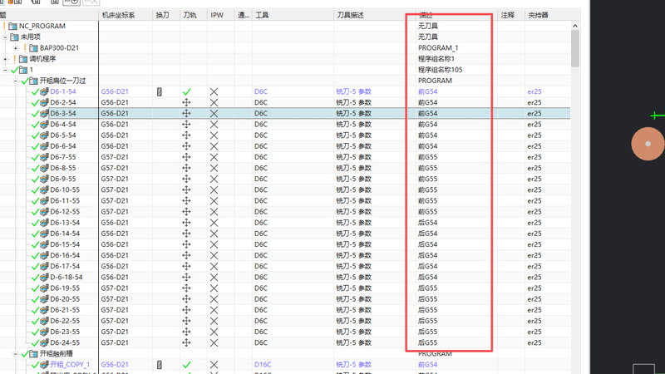Select the D6-19-55 operation

(x=65, y=288)
